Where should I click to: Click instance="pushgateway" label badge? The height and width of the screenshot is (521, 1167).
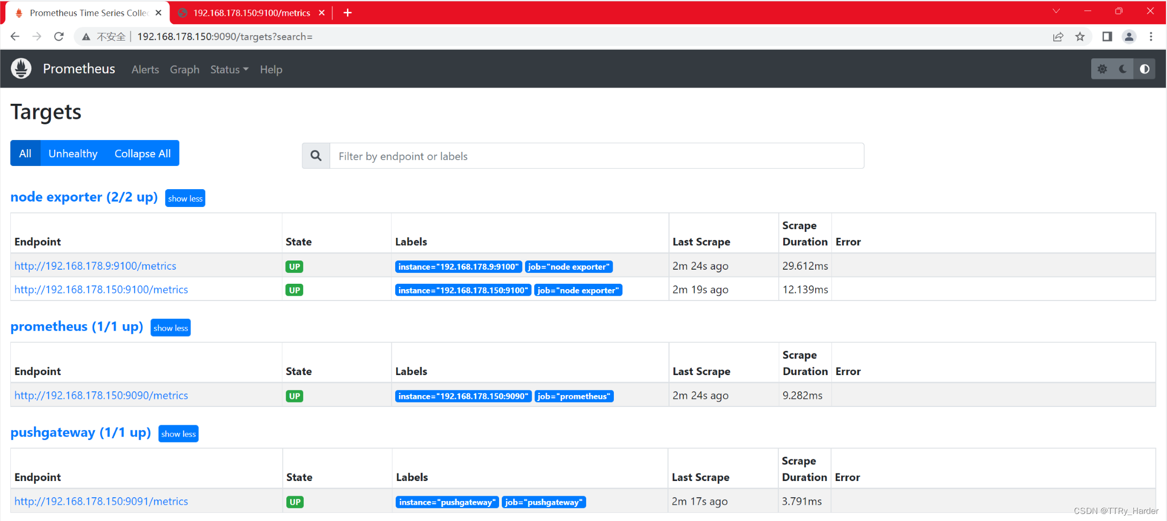(x=447, y=502)
